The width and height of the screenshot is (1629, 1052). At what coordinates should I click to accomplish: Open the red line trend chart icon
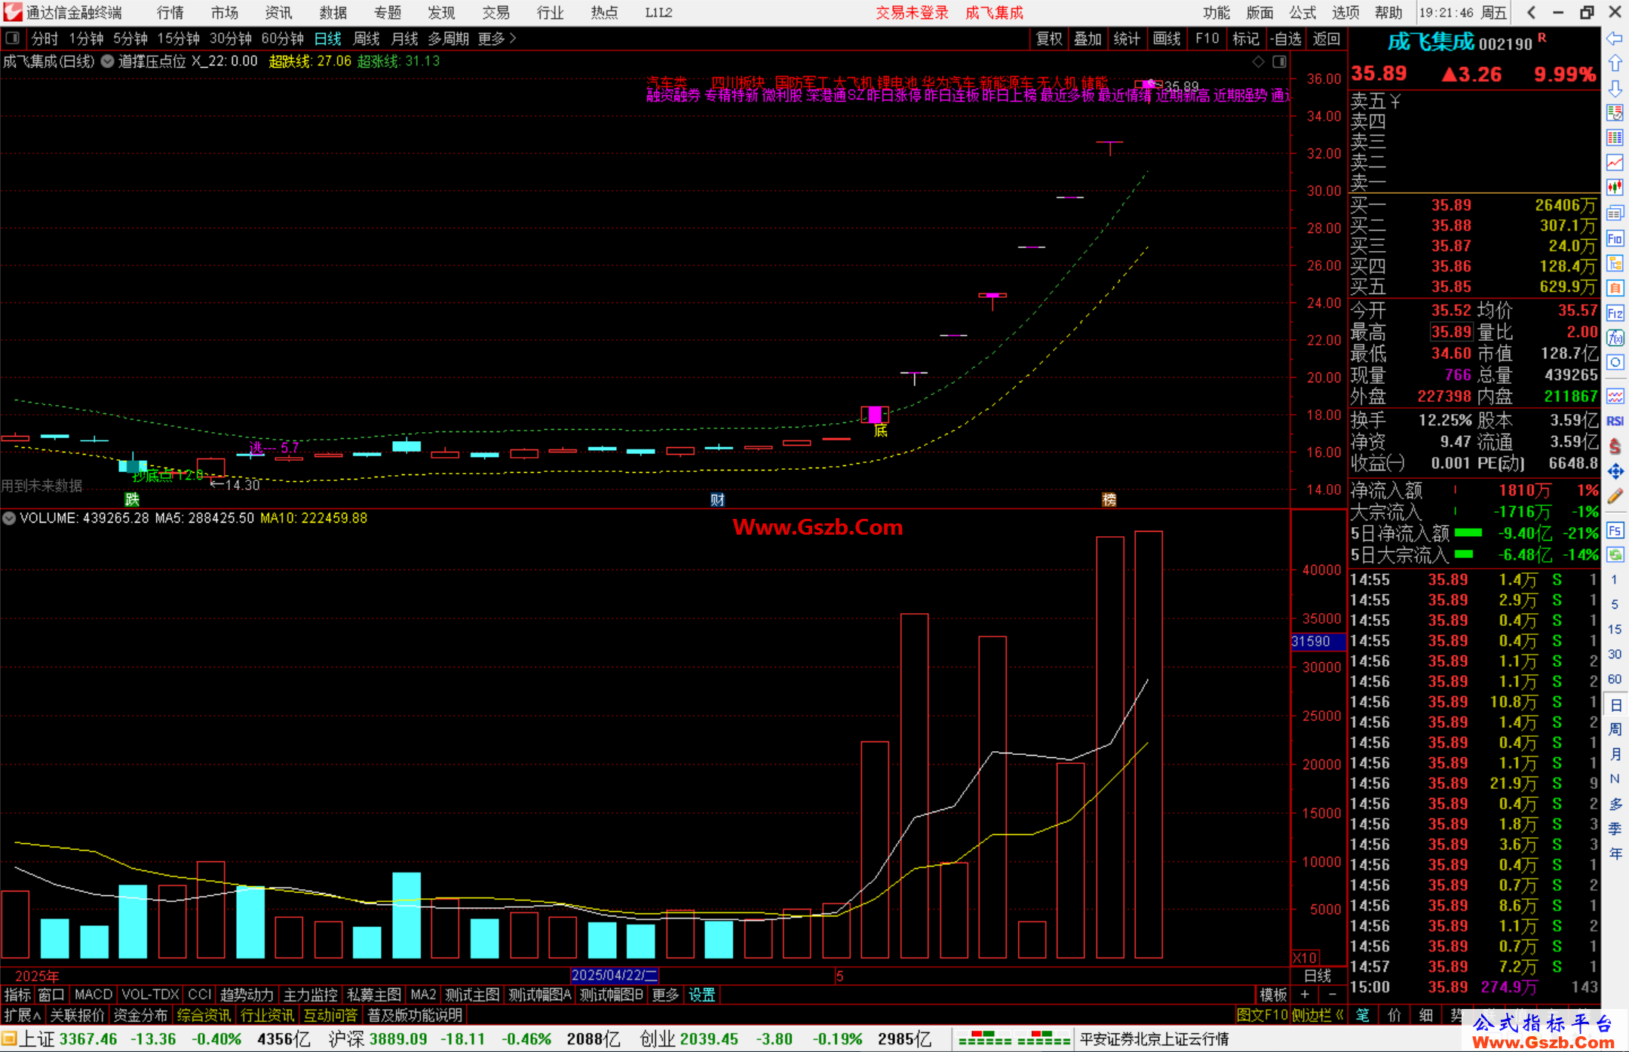coord(1615,162)
